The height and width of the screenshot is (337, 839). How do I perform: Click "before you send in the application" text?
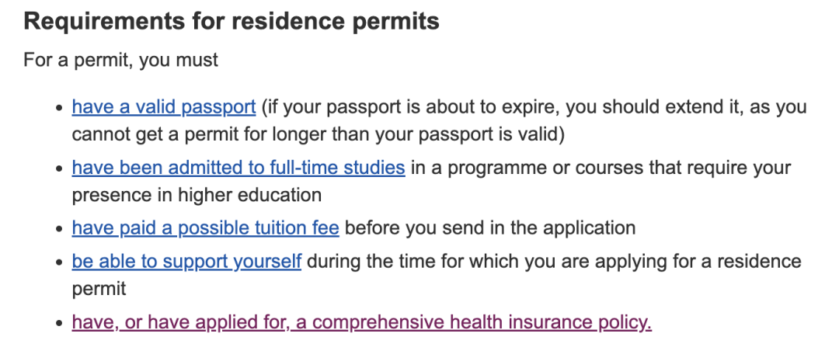[490, 228]
